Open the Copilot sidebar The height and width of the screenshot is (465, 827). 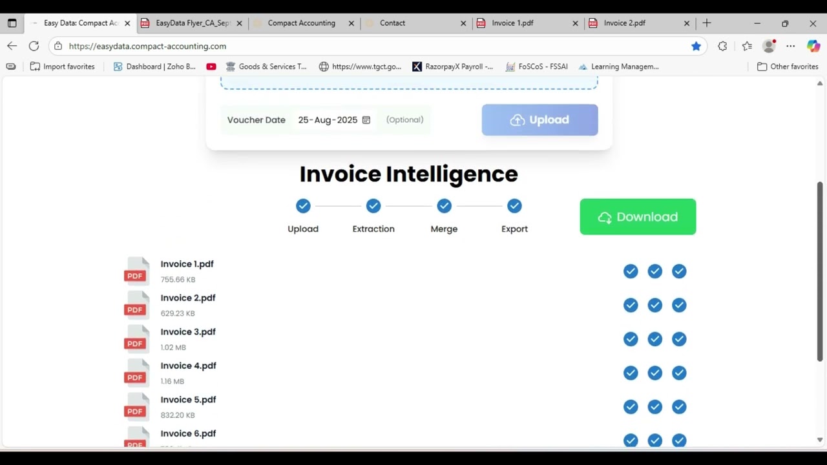[813, 46]
